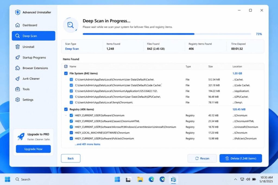Click the 73% progress percentage
This screenshot has height=185, width=278.
[x=259, y=34]
